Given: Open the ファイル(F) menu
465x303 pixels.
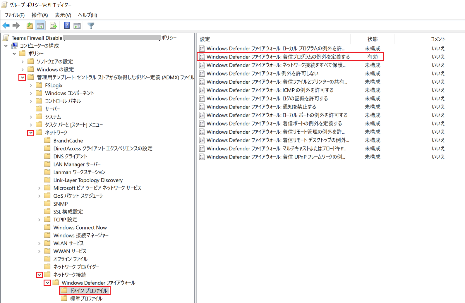Looking at the screenshot, I should (x=15, y=15).
